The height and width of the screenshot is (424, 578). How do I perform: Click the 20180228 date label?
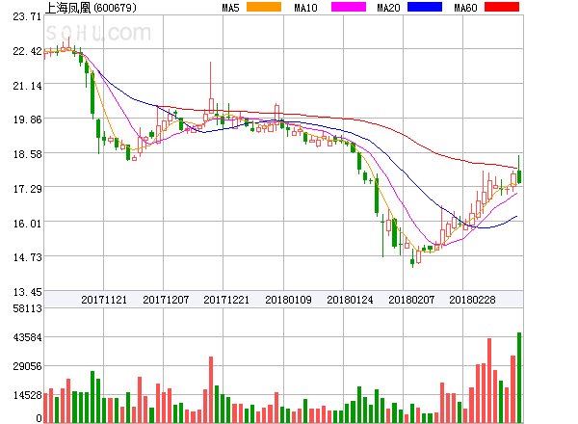click(x=472, y=300)
